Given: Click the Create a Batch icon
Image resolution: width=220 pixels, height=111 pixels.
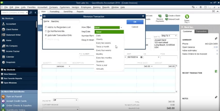Looking at the screenshot, I should pos(167,16).
